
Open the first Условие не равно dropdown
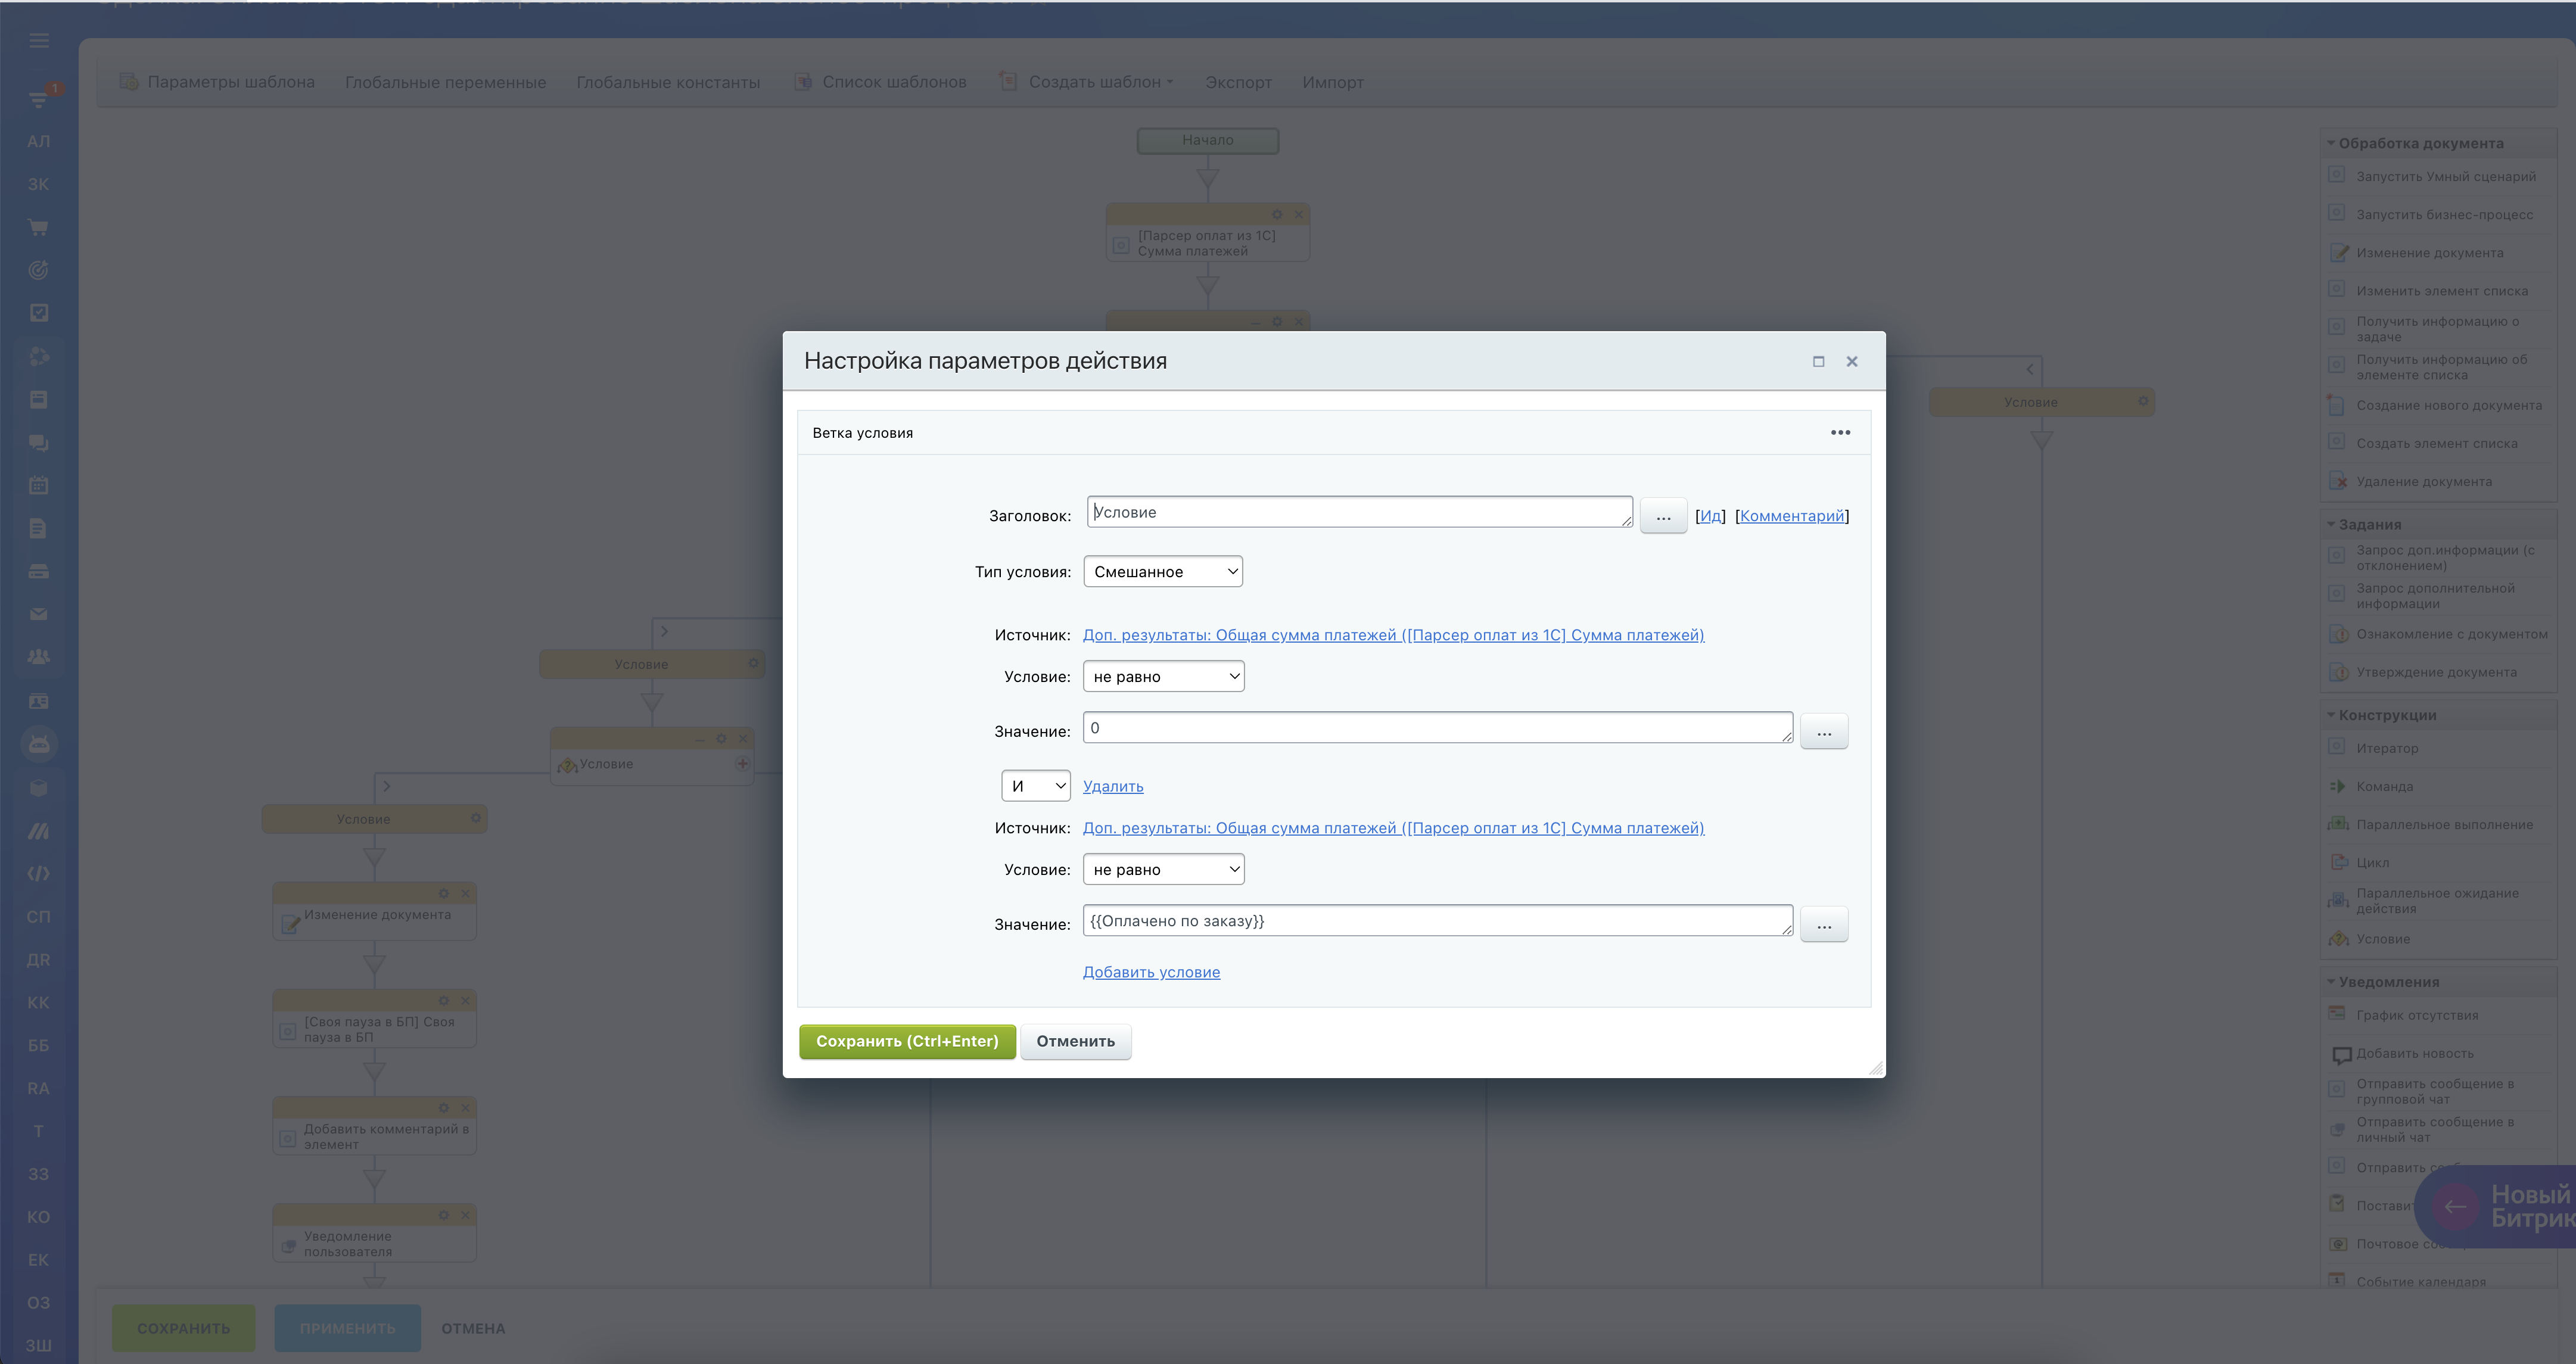point(1163,676)
